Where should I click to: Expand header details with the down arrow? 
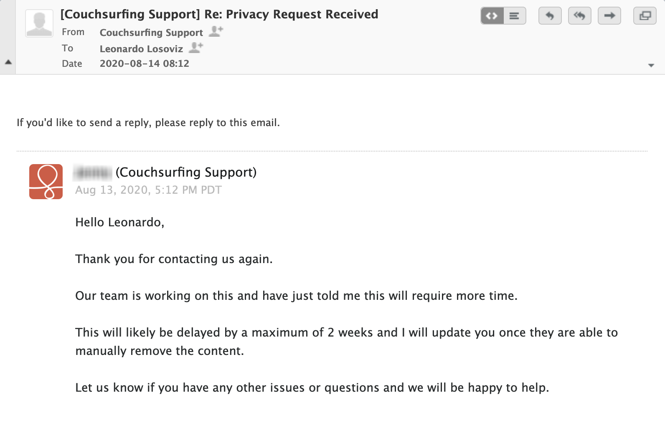(x=651, y=65)
